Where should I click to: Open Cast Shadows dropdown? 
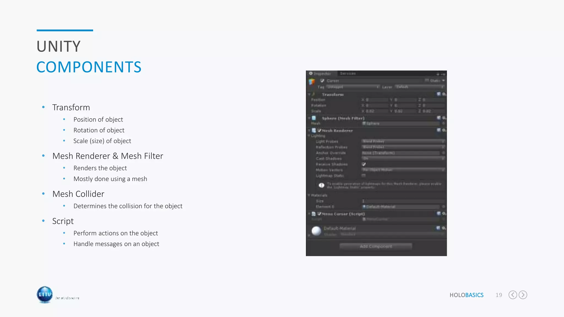click(x=403, y=158)
